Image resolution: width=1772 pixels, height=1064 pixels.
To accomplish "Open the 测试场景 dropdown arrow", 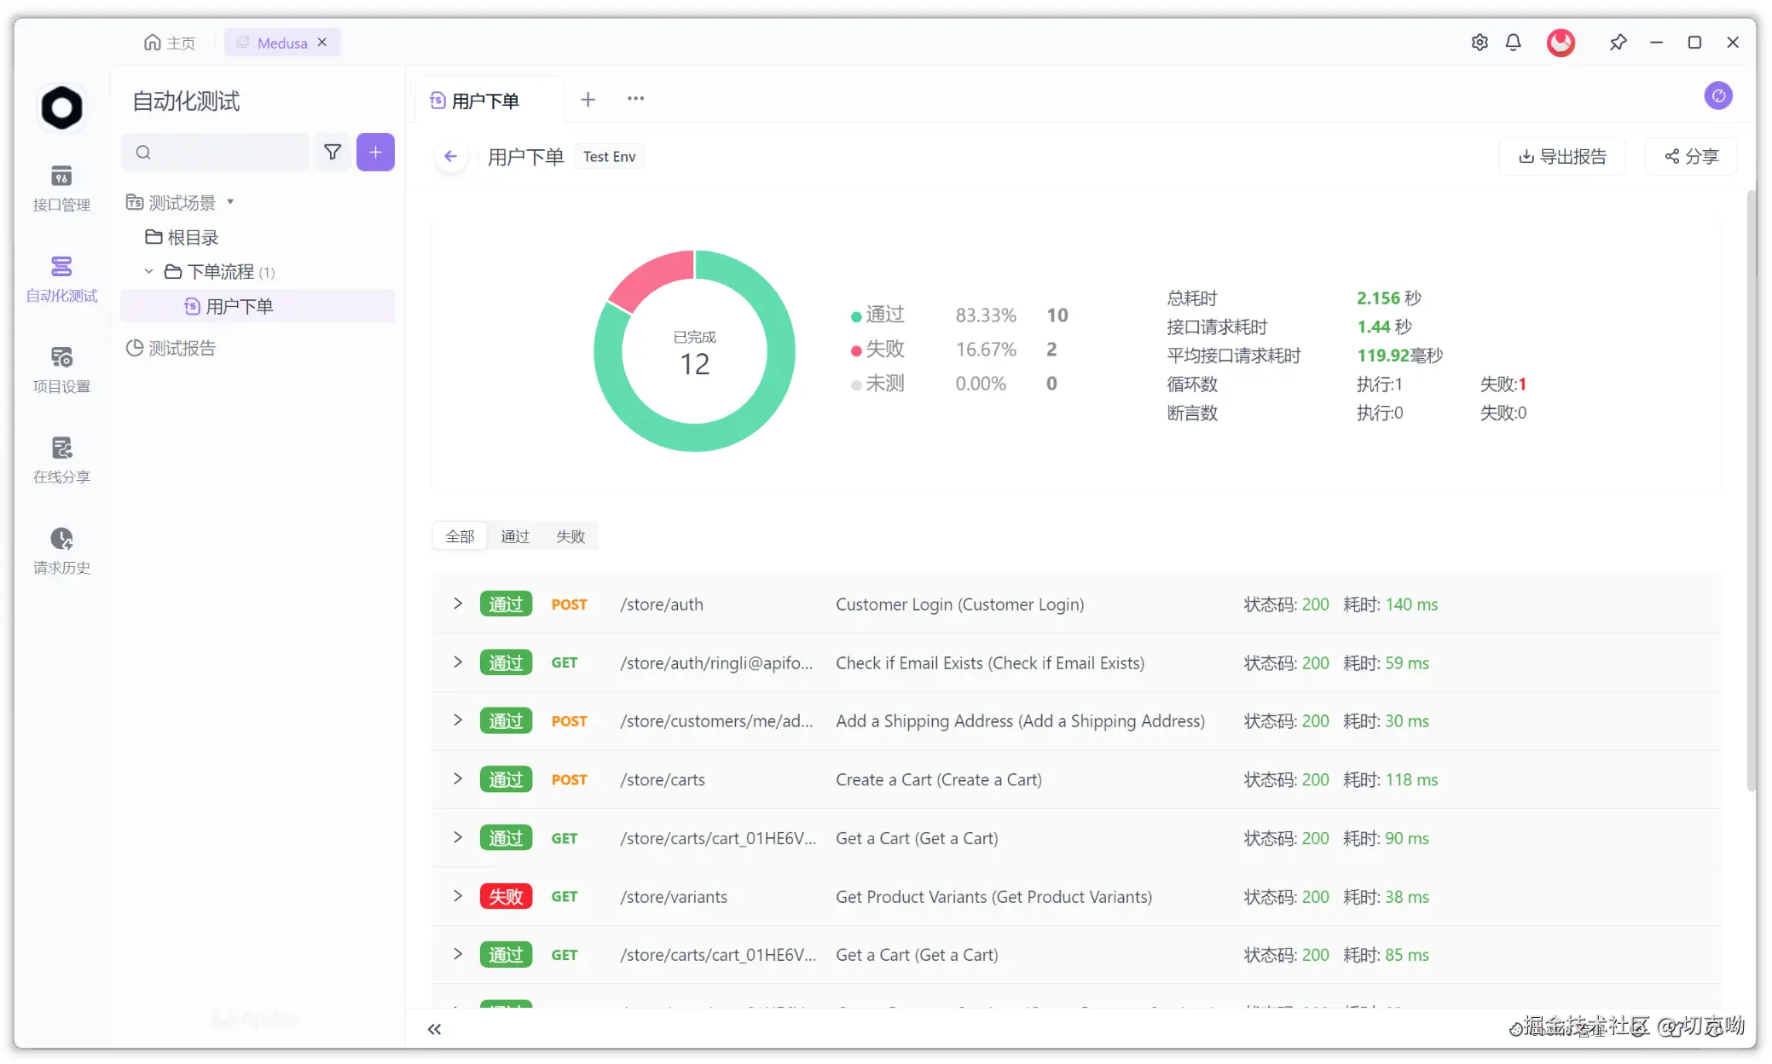I will (x=230, y=203).
